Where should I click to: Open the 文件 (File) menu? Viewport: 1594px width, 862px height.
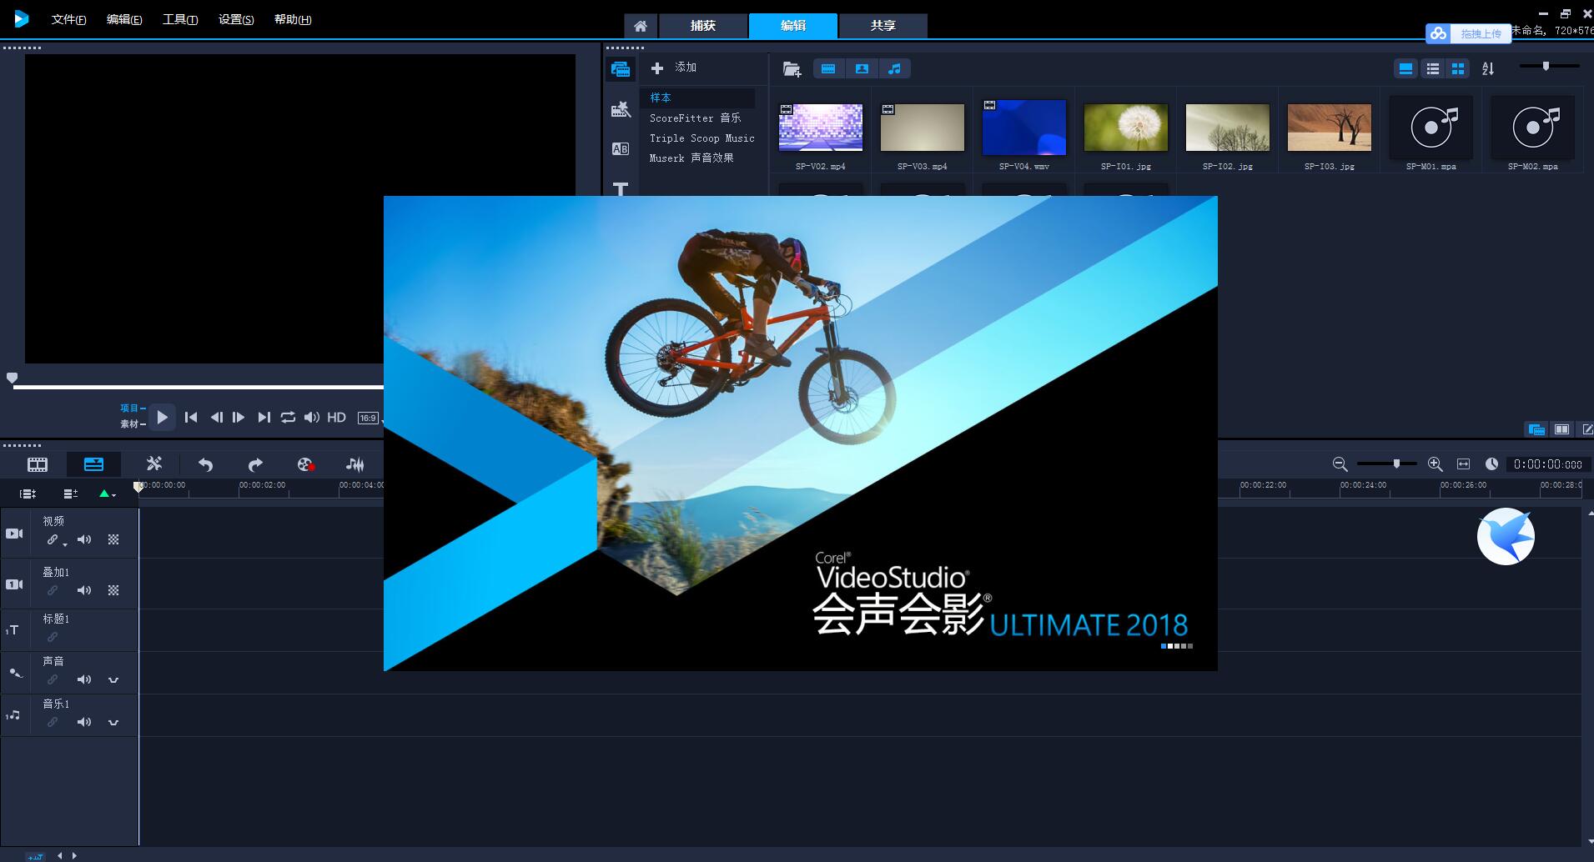68,19
